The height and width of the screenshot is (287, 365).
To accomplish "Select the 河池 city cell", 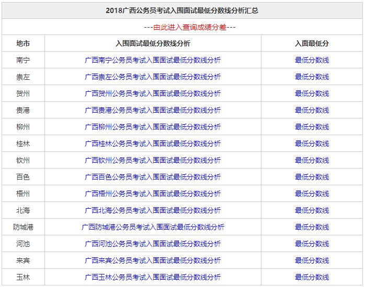I will click(x=24, y=244).
